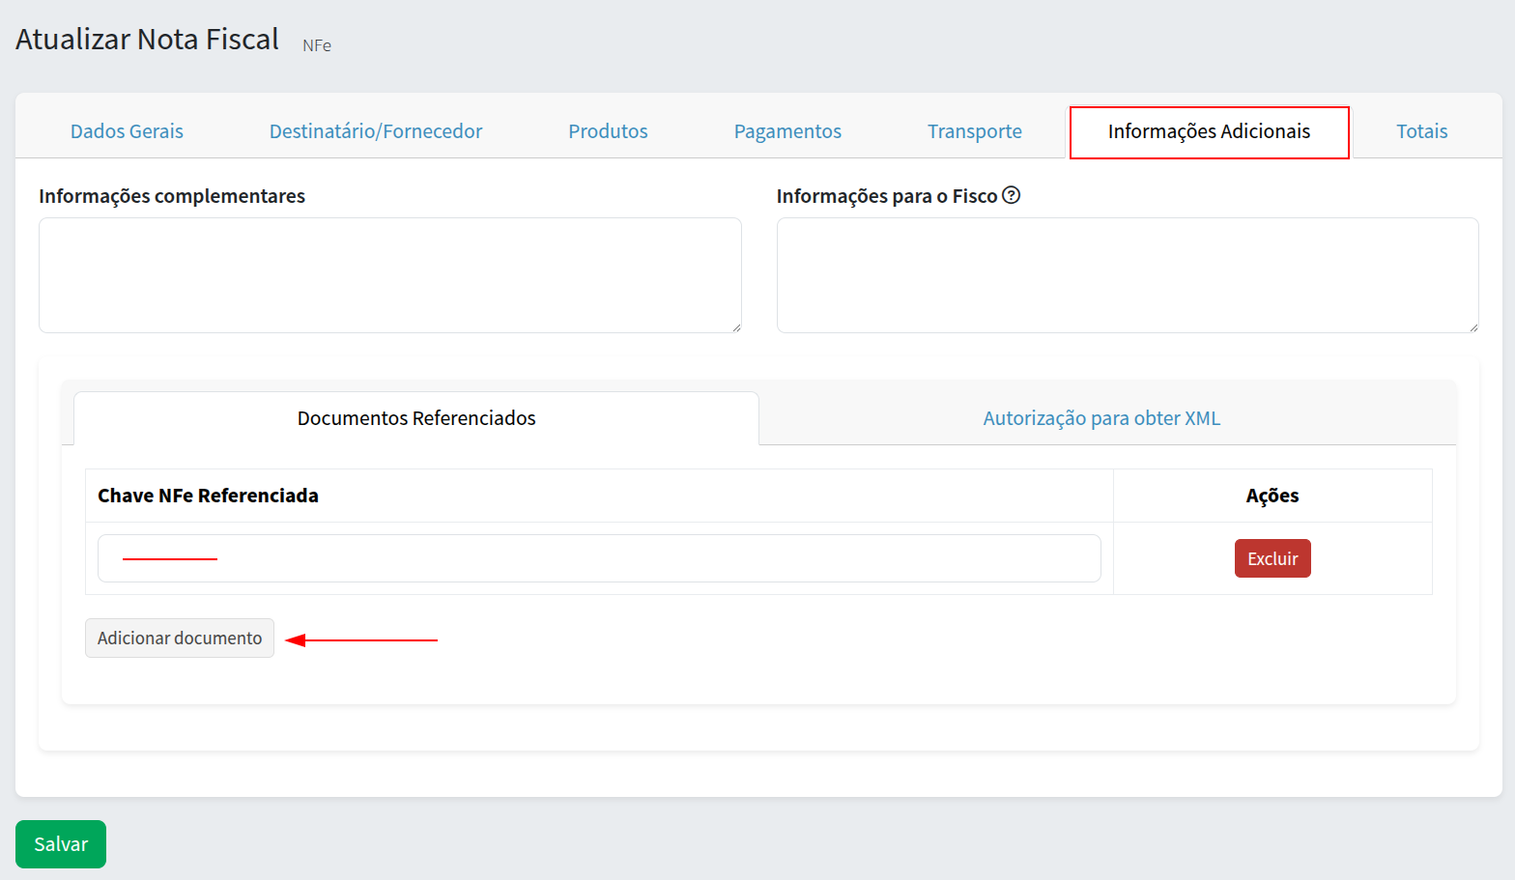Select the Informações Adicionais tab
The height and width of the screenshot is (880, 1515).
coord(1209,131)
